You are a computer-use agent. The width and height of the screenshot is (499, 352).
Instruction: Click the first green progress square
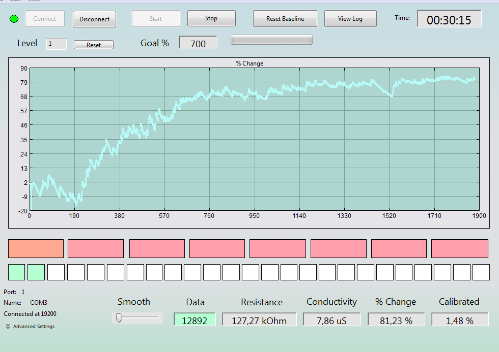[16, 272]
